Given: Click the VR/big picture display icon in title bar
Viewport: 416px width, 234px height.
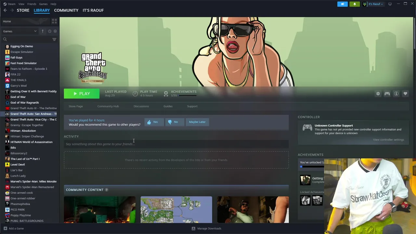Looking at the screenshot, I should (x=390, y=4).
